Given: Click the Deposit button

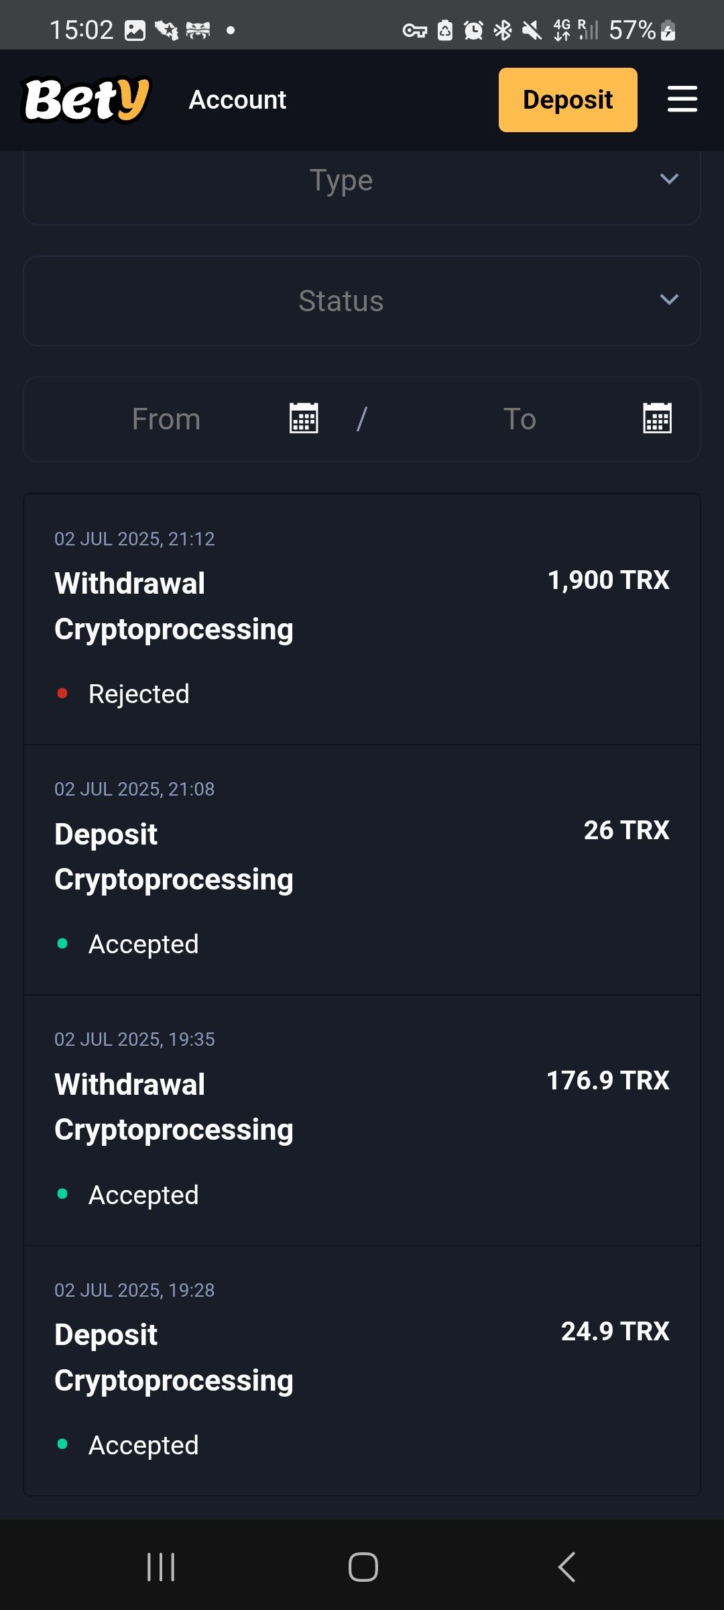Looking at the screenshot, I should 567,100.
